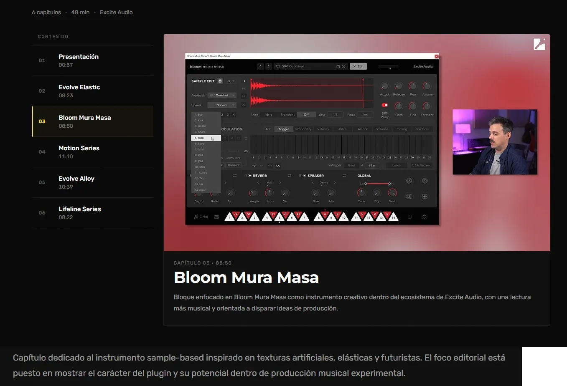567x386 pixels.
Task: Open chapter 04 Motion Series
Action: pyautogui.click(x=93, y=152)
